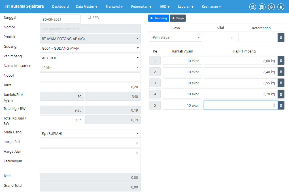This screenshot has width=289, height=193.
Task: Click the Tanggal date field
Action: pos(60,19)
